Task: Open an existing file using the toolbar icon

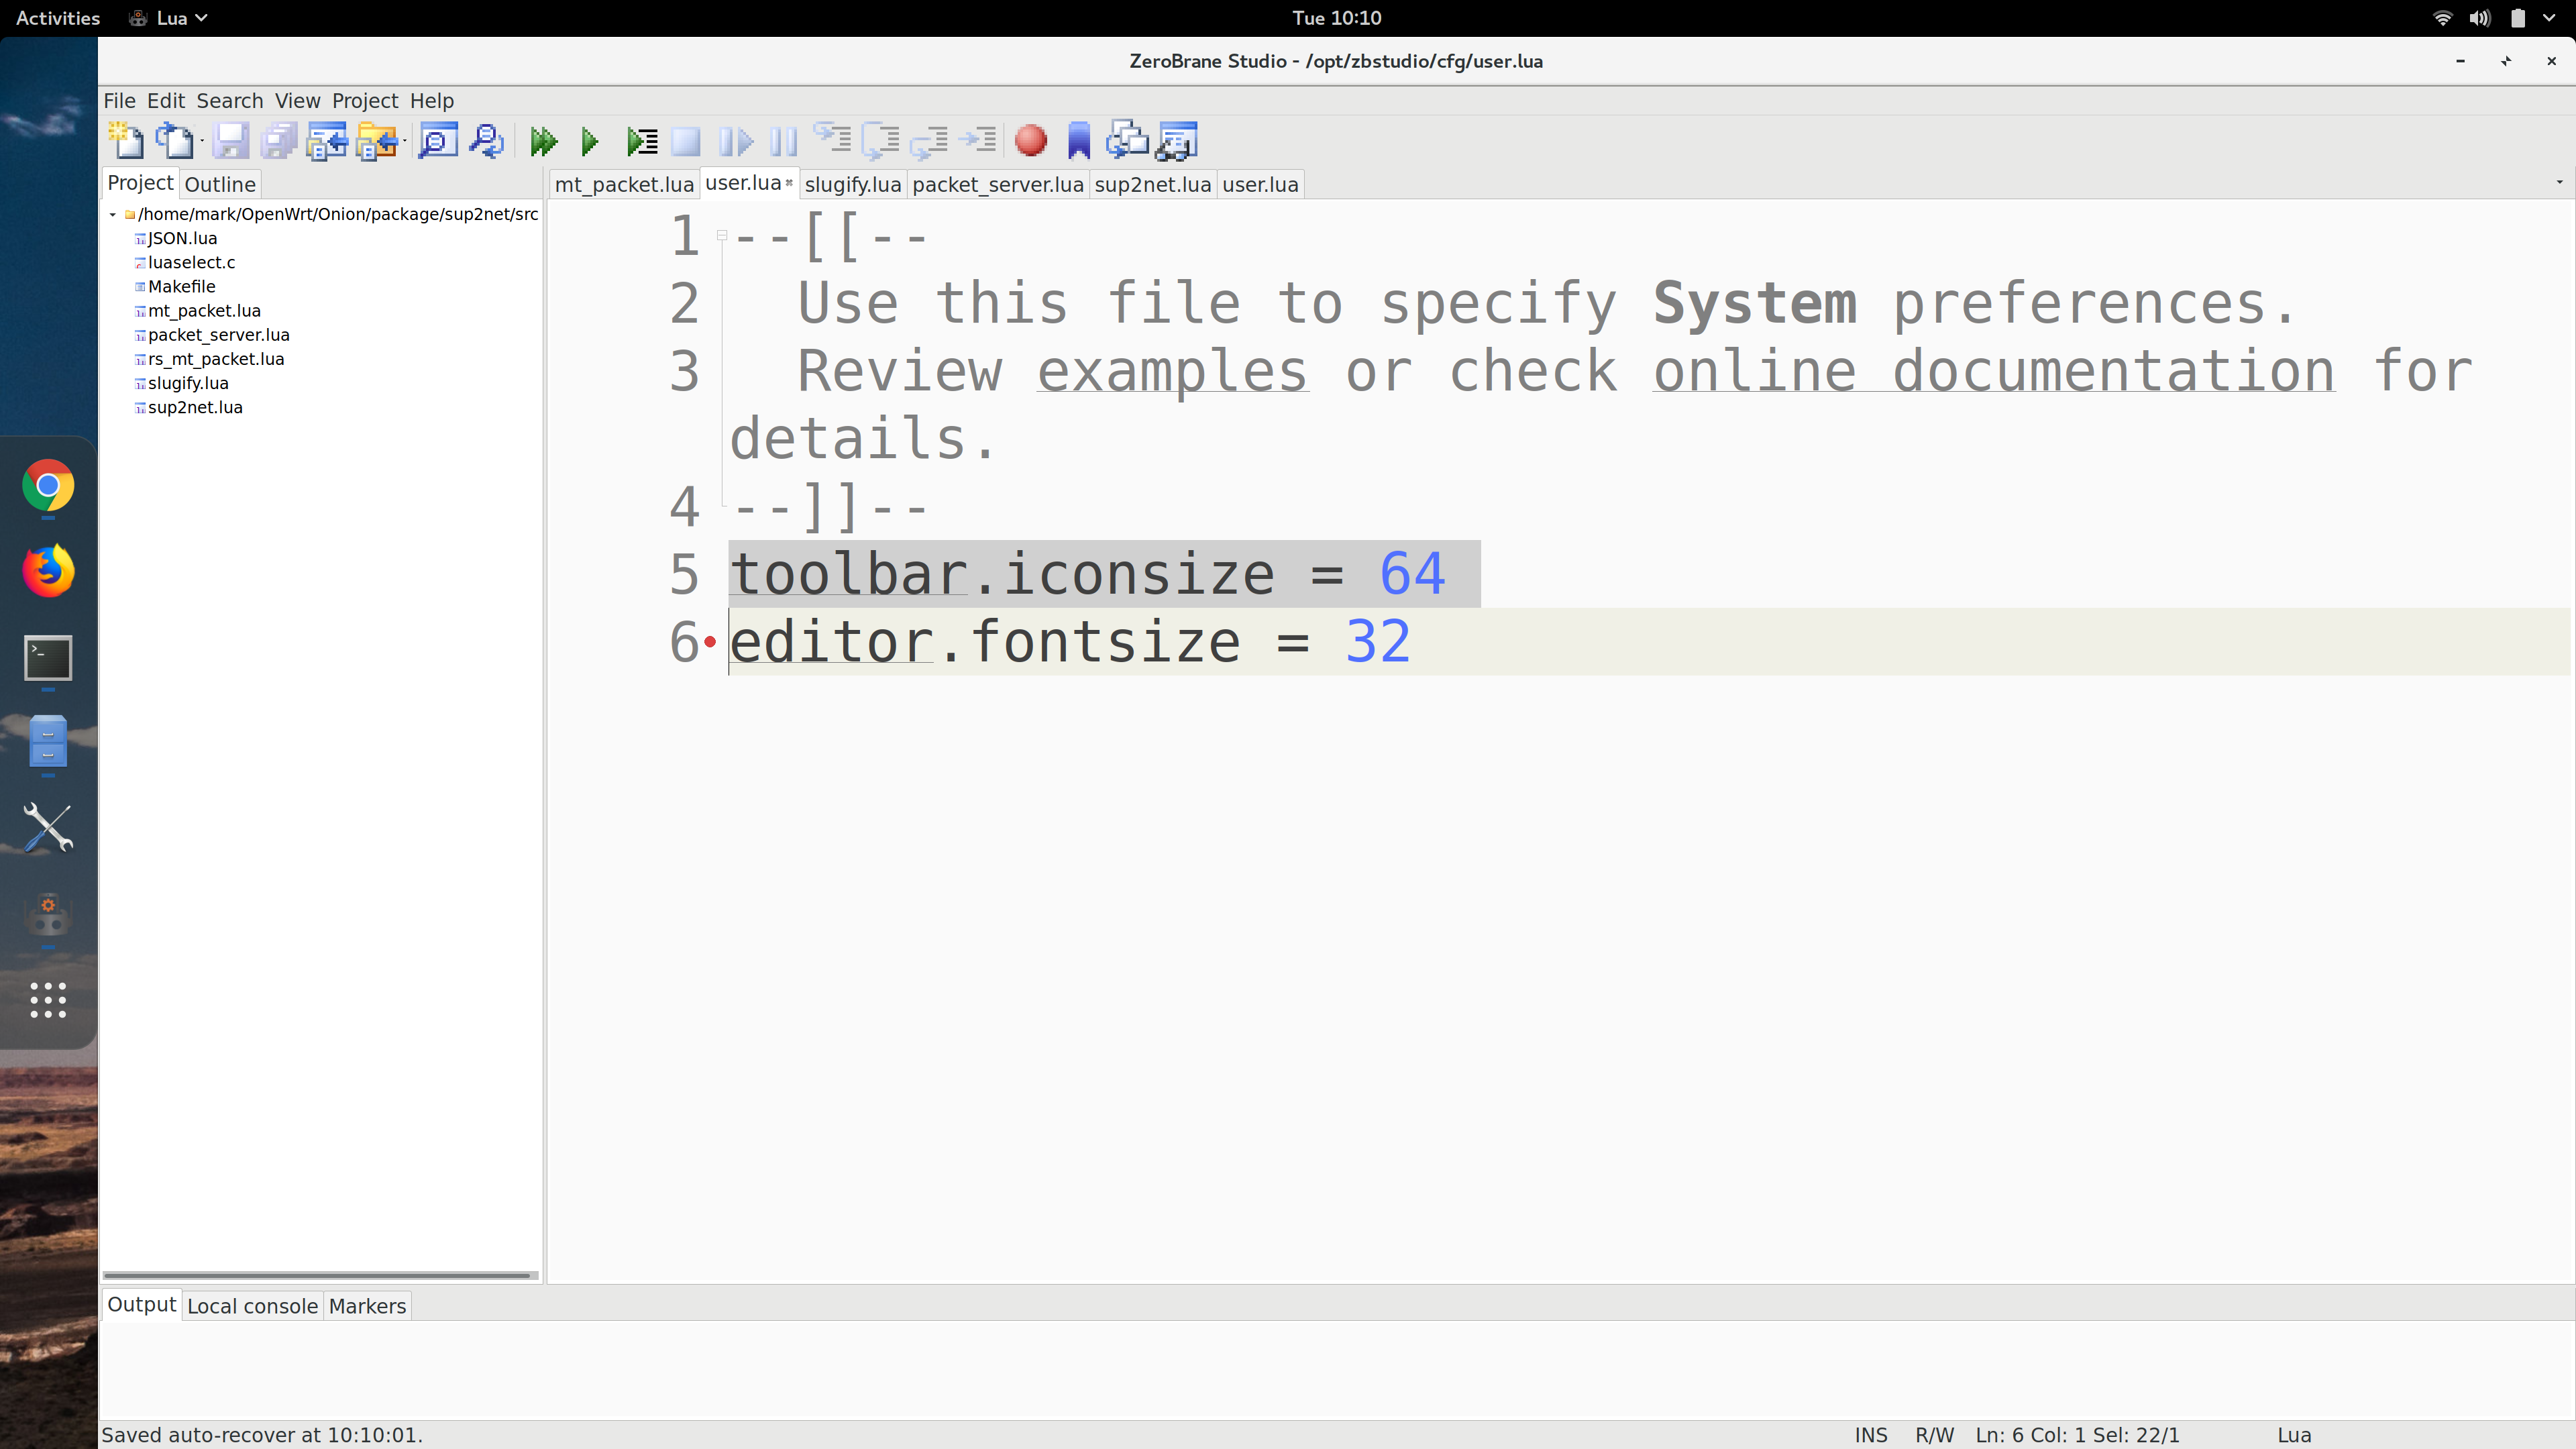Action: tap(177, 141)
